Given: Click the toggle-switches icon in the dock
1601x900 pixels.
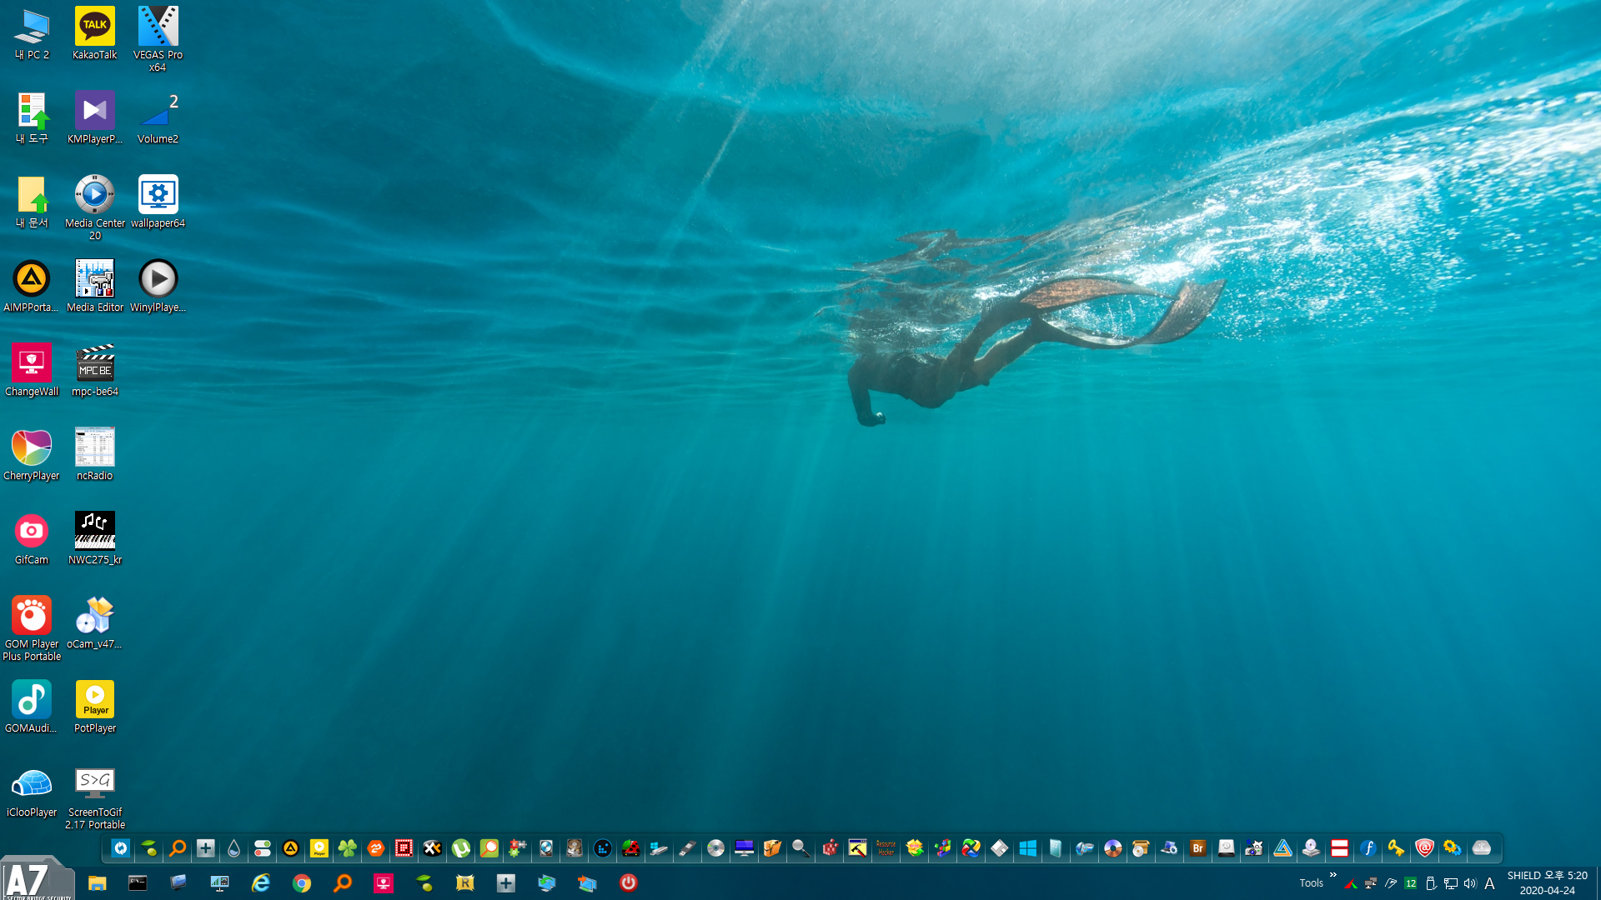Looking at the screenshot, I should point(263,848).
